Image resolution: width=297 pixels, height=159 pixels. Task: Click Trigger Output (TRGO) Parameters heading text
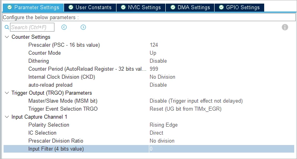click(52, 93)
